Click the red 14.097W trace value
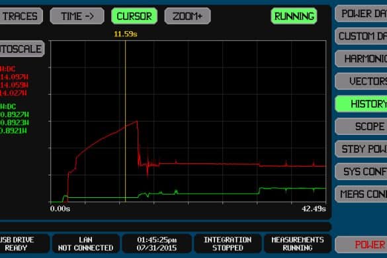The image size is (387, 258). pos(15,77)
